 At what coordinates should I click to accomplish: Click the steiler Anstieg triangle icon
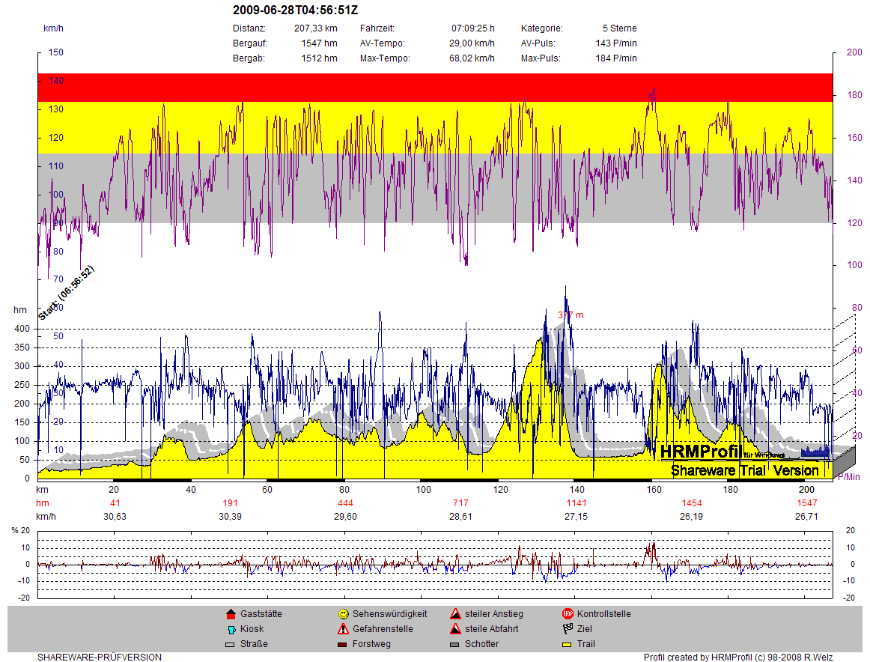pos(455,614)
